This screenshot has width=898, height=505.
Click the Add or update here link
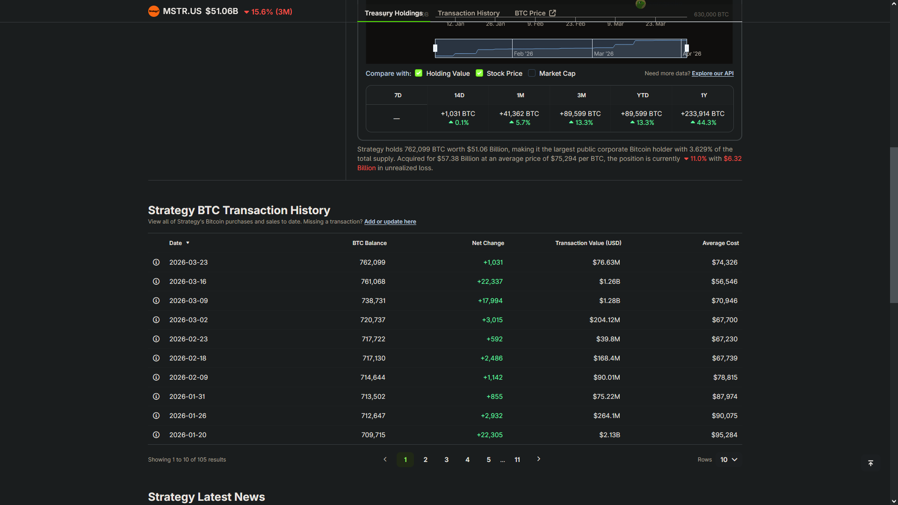(x=390, y=222)
